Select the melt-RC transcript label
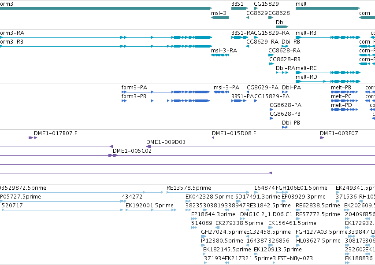Screen dimensions: 375x265 pyautogui.click(x=306, y=68)
